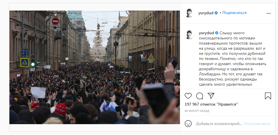Open emoji picker smiley icon

pos(188,124)
